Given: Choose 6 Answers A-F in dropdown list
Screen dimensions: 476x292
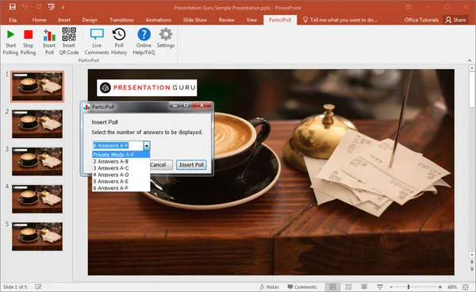Looking at the screenshot, I should 121,188.
